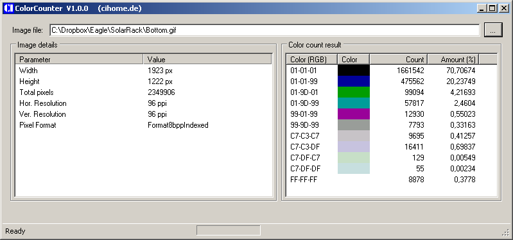Select the '01-01-01' color code
This screenshot has width=513, height=240.
pos(303,71)
